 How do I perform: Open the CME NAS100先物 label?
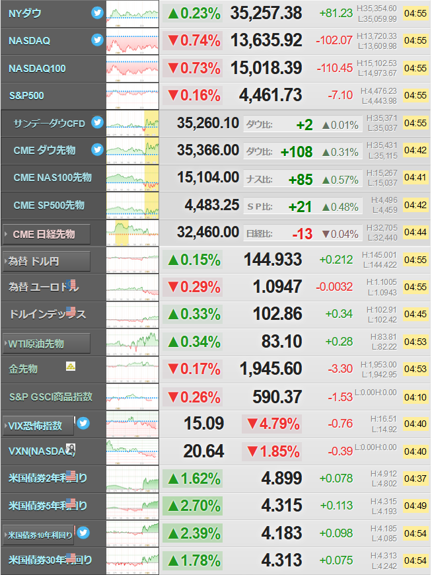pos(52,178)
